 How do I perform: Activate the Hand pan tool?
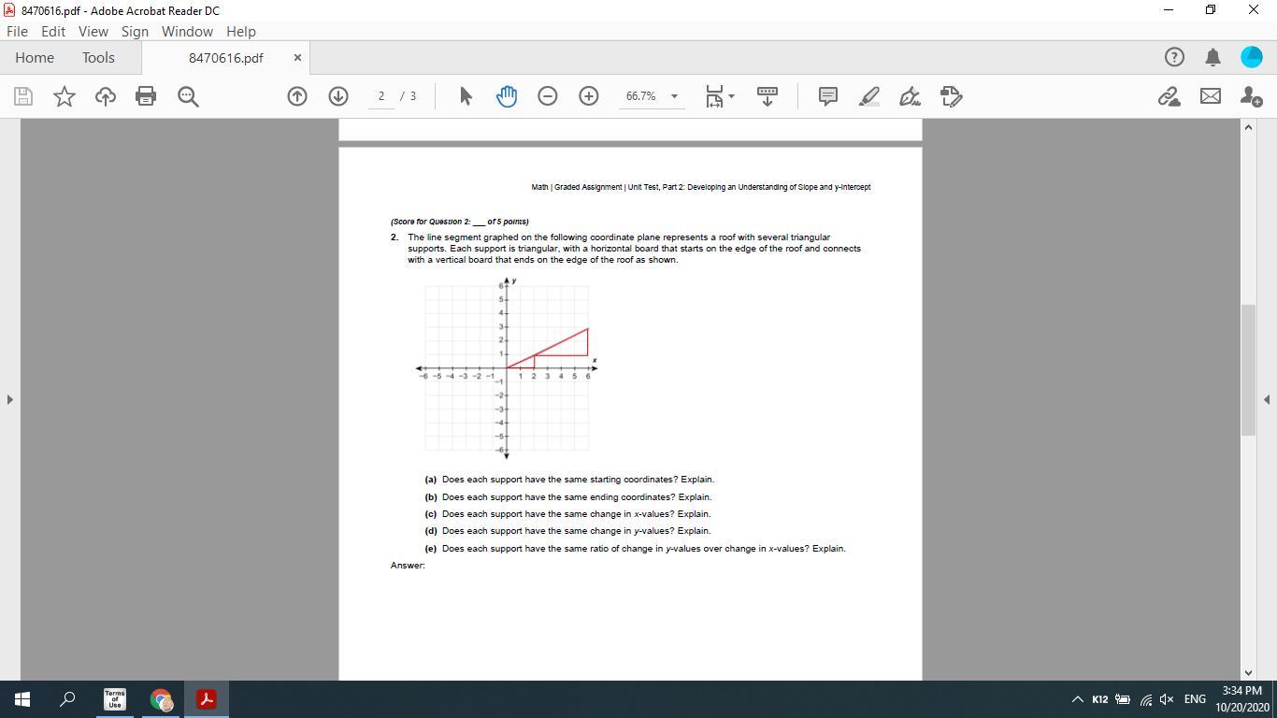pos(507,96)
